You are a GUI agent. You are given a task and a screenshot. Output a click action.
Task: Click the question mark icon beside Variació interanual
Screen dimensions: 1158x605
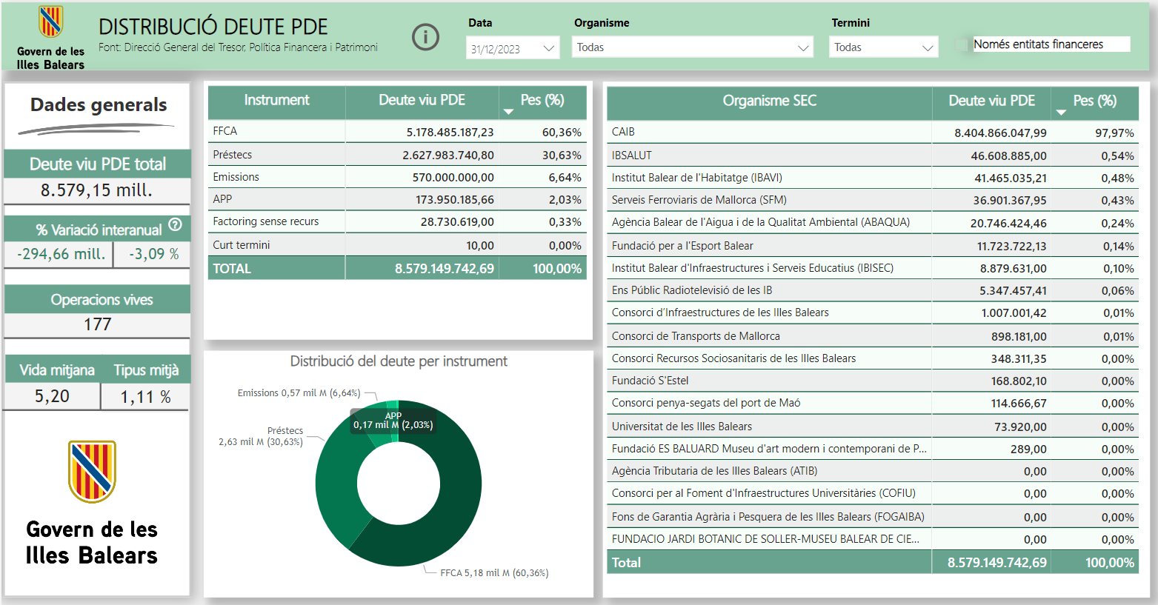pyautogui.click(x=175, y=224)
